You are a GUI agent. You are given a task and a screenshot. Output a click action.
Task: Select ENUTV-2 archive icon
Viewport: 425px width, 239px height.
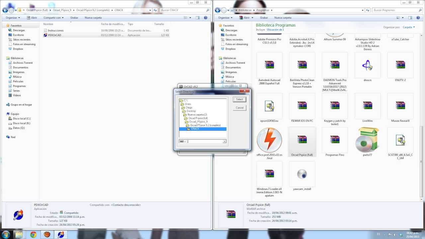click(400, 67)
